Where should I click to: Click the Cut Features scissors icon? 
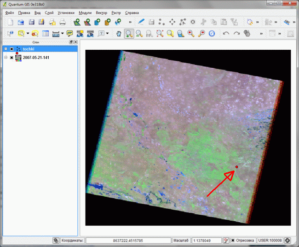click(203, 22)
